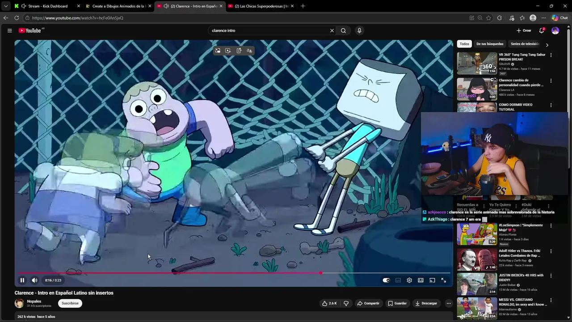This screenshot has width=572, height=322.
Task: Open Copilot Chat in browser toolbar
Action: 559,18
